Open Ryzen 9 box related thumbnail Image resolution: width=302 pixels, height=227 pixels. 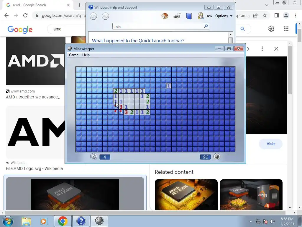[251, 194]
